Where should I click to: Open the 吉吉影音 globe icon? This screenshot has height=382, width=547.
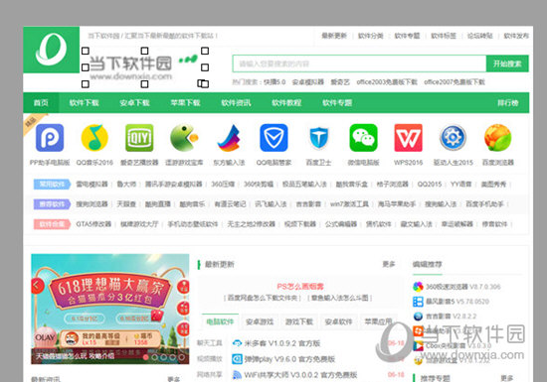[x=418, y=316]
